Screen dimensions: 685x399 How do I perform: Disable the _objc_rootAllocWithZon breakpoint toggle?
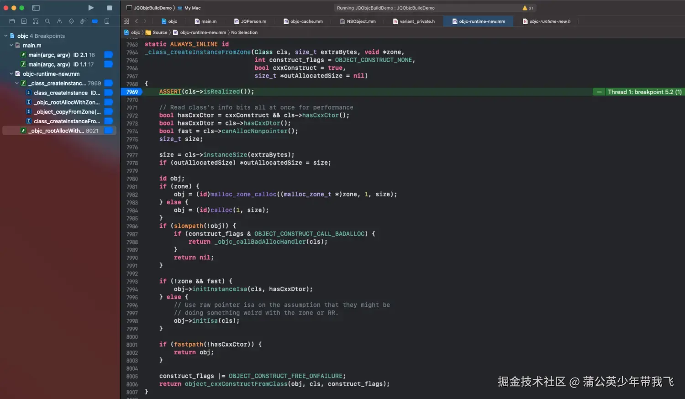pyautogui.click(x=108, y=102)
